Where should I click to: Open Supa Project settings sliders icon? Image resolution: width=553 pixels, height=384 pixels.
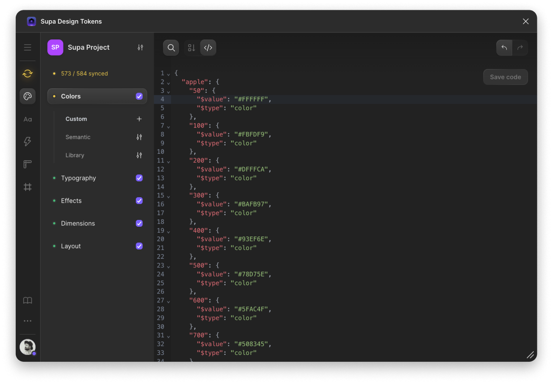(x=140, y=47)
